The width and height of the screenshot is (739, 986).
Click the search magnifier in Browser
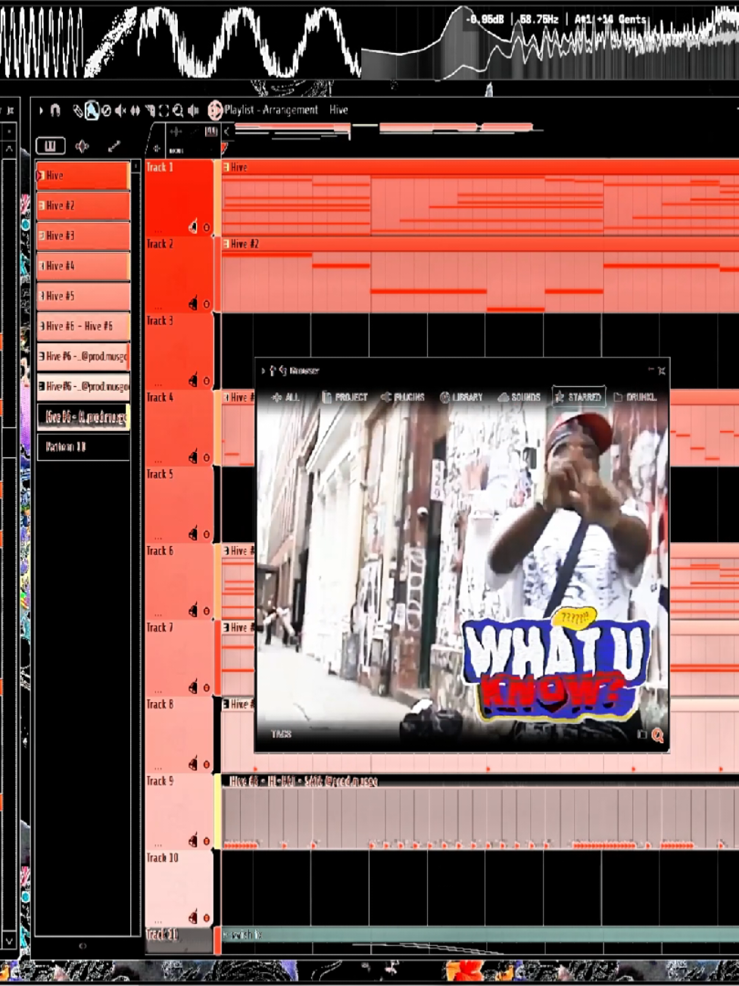(657, 735)
